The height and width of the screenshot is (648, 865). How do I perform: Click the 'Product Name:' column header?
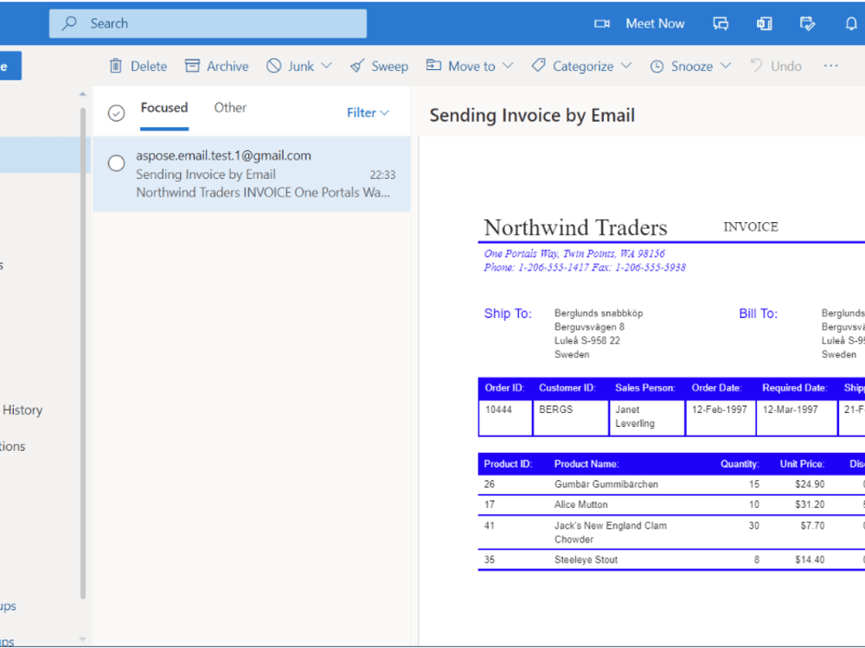point(586,464)
